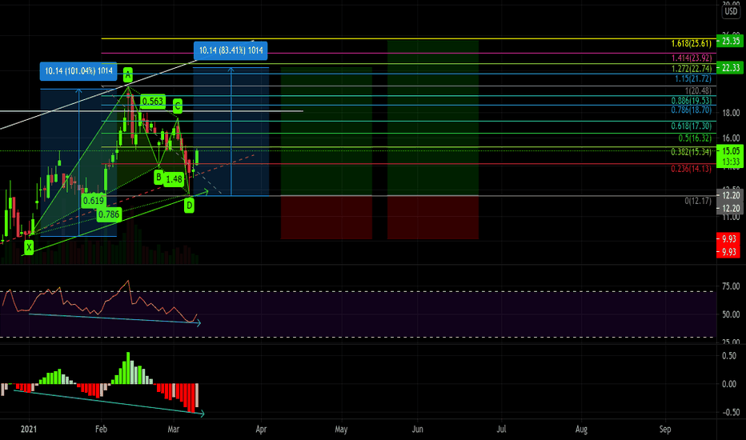Screen dimensions: 746x440
Task: Click the 0.382(15.34) Fibonacci label
Action: [691, 152]
